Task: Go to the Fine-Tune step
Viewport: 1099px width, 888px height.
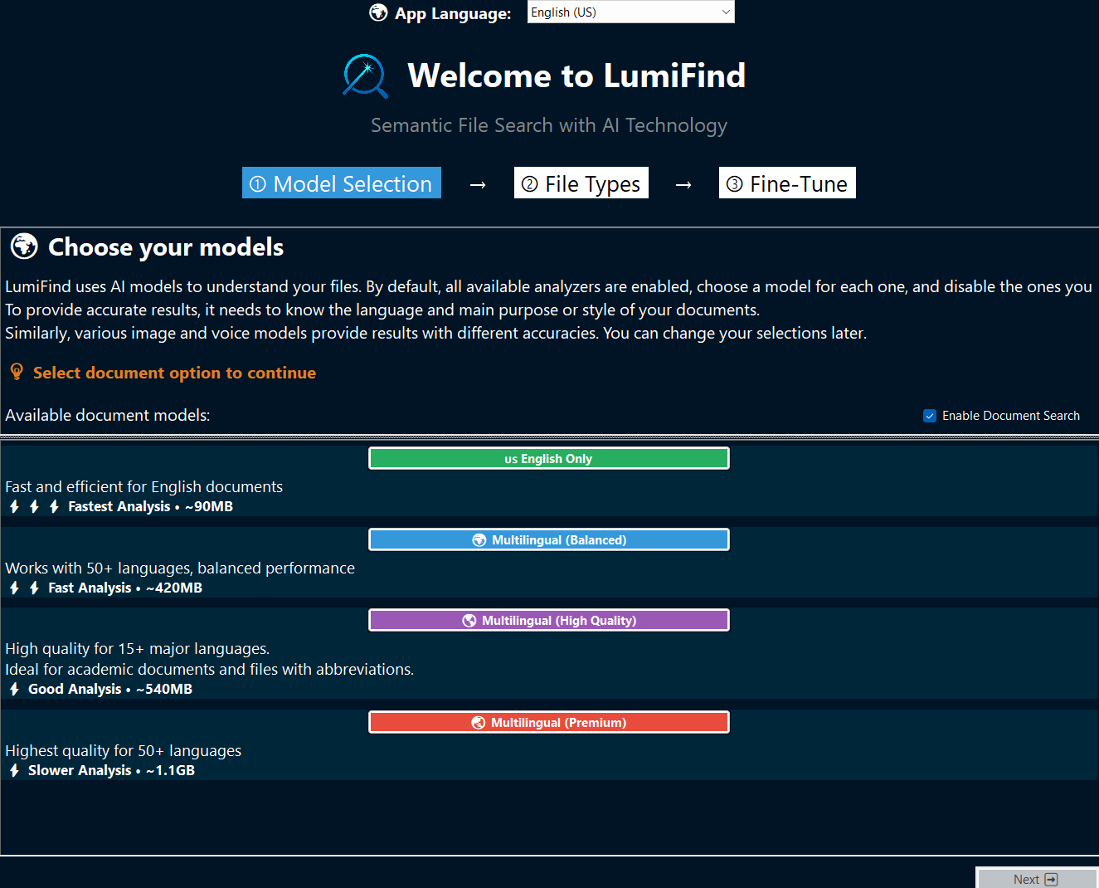Action: 787,183
